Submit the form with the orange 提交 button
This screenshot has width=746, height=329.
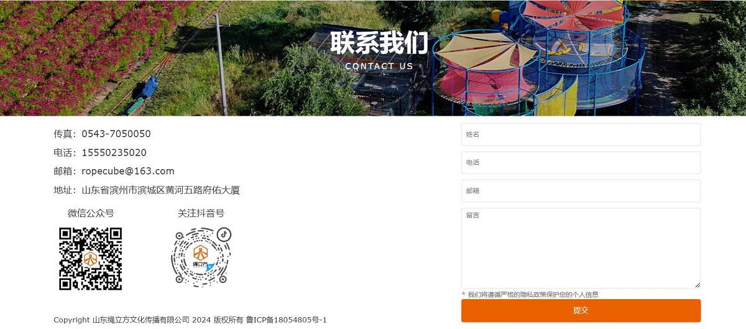[581, 310]
